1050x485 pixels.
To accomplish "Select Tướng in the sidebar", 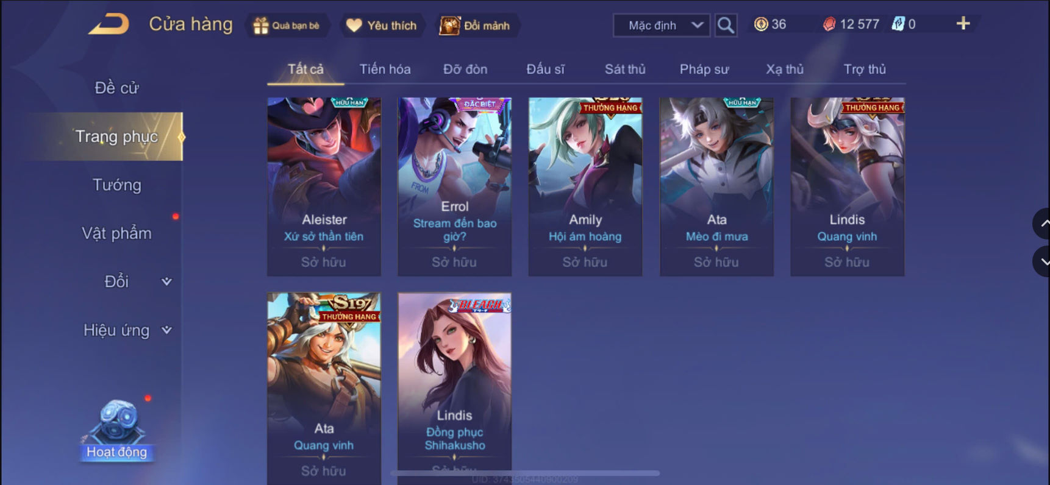I will 116,185.
